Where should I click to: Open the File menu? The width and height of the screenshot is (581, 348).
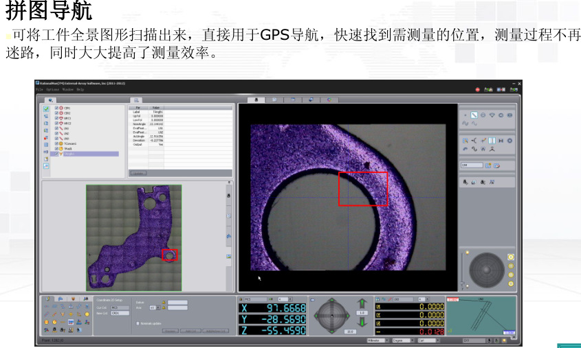click(x=39, y=89)
